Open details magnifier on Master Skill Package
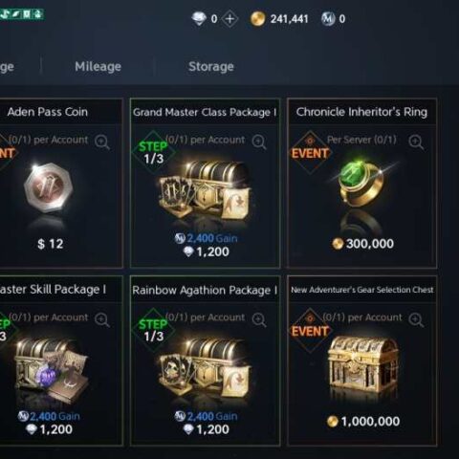 pos(102,319)
